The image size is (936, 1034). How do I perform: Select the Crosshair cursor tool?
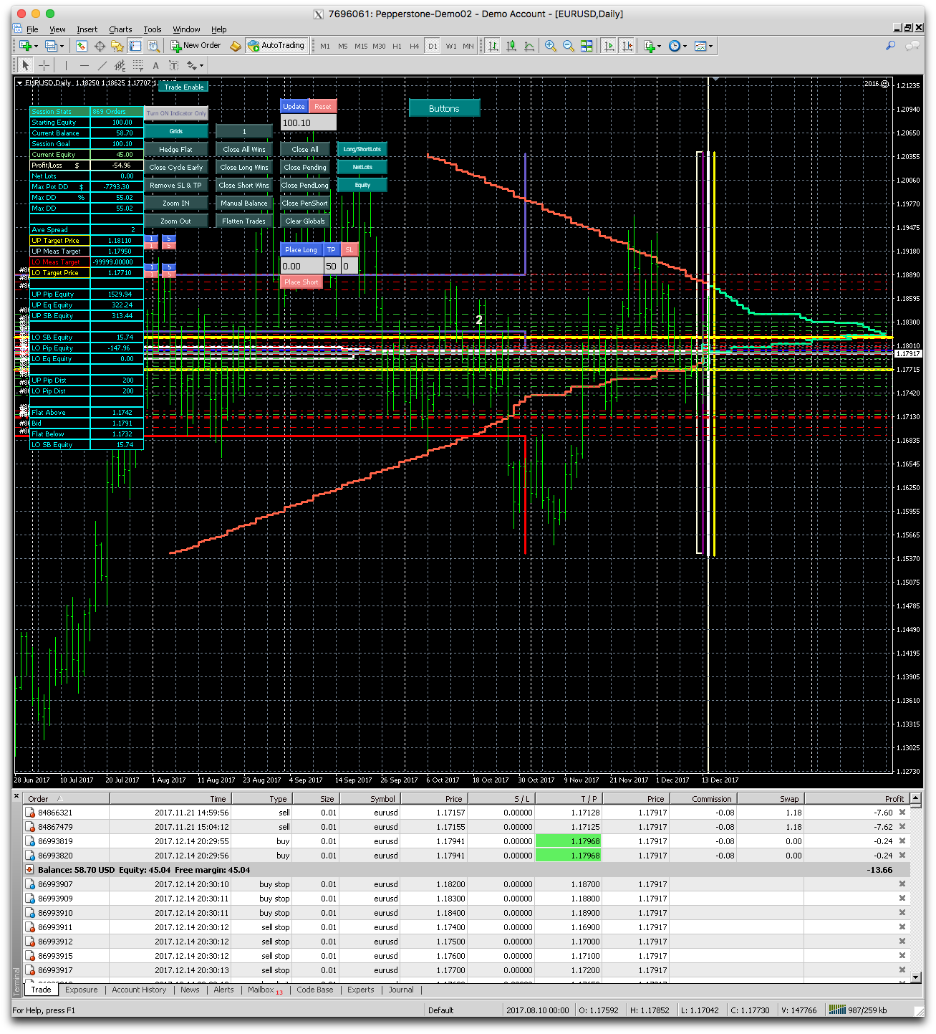click(x=44, y=66)
